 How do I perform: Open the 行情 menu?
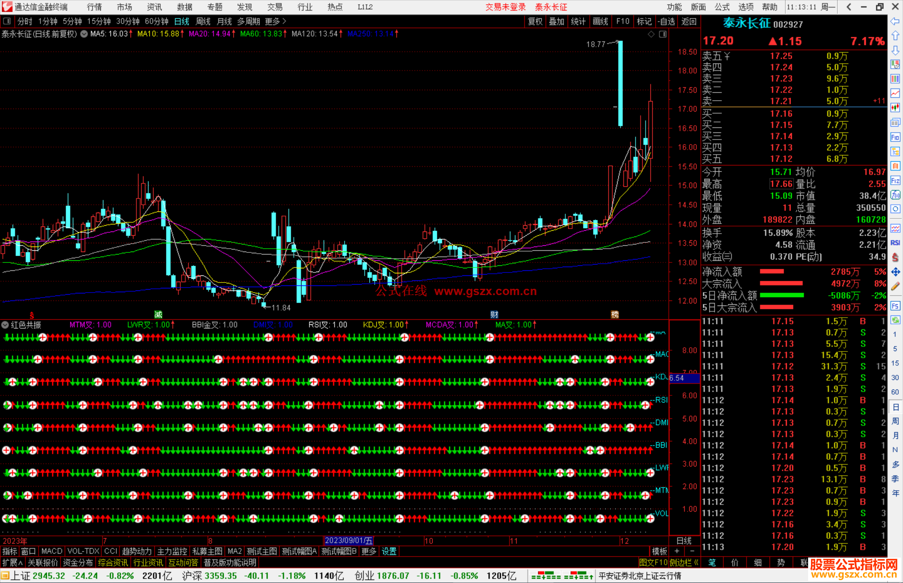[x=94, y=7]
